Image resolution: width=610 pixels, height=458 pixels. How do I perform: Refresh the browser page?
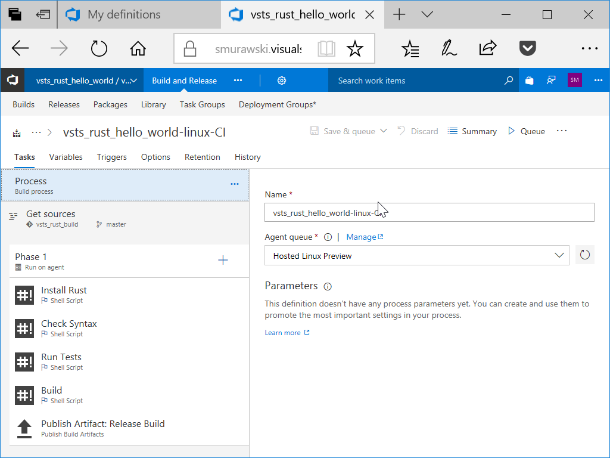coord(99,49)
